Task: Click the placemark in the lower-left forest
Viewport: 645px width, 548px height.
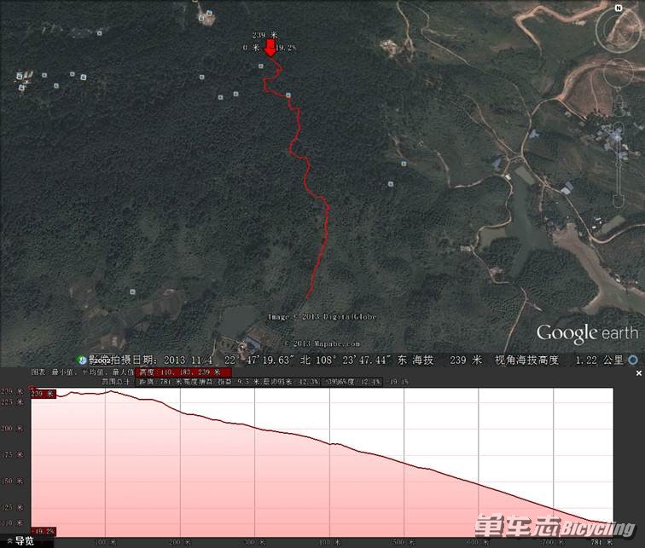Action: pos(132,291)
